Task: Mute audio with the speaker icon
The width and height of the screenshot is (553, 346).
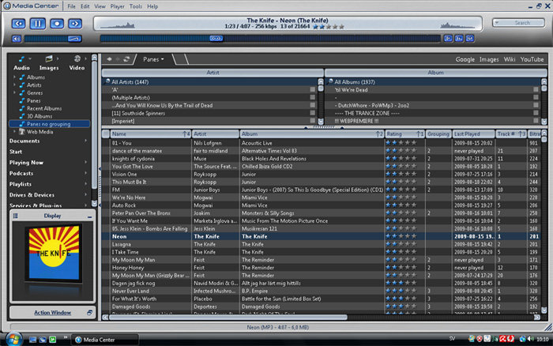Action: pos(17,39)
